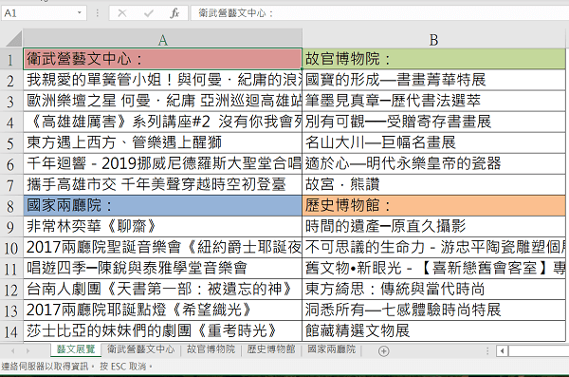
Task: Select row 11 header
Action: (x=11, y=269)
